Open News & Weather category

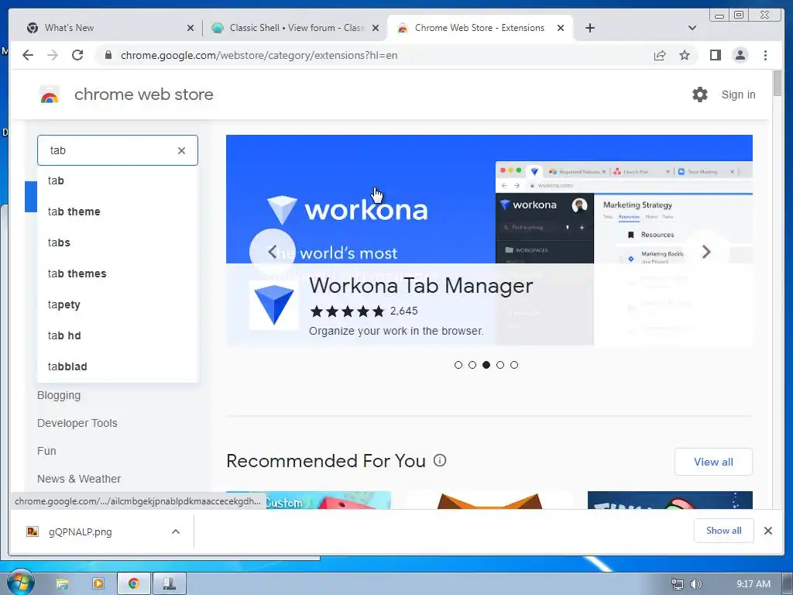point(79,479)
